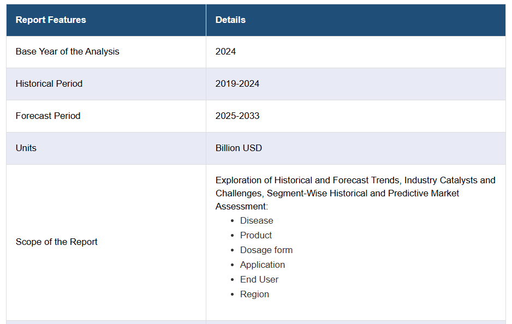Image resolution: width=512 pixels, height=324 pixels.
Task: Click the 2019-2024 historical period value
Action: click(237, 84)
